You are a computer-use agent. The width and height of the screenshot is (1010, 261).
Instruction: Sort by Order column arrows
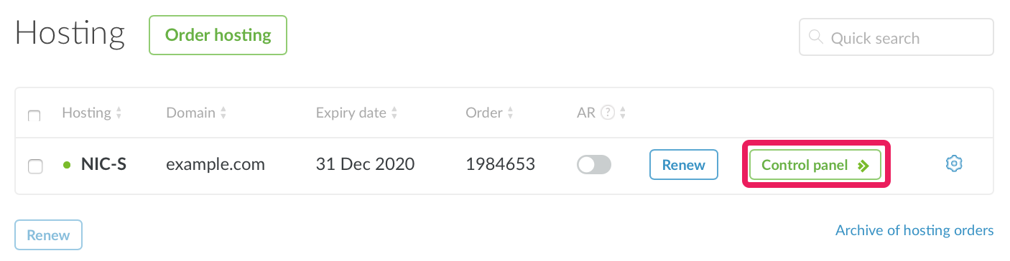[x=511, y=113]
